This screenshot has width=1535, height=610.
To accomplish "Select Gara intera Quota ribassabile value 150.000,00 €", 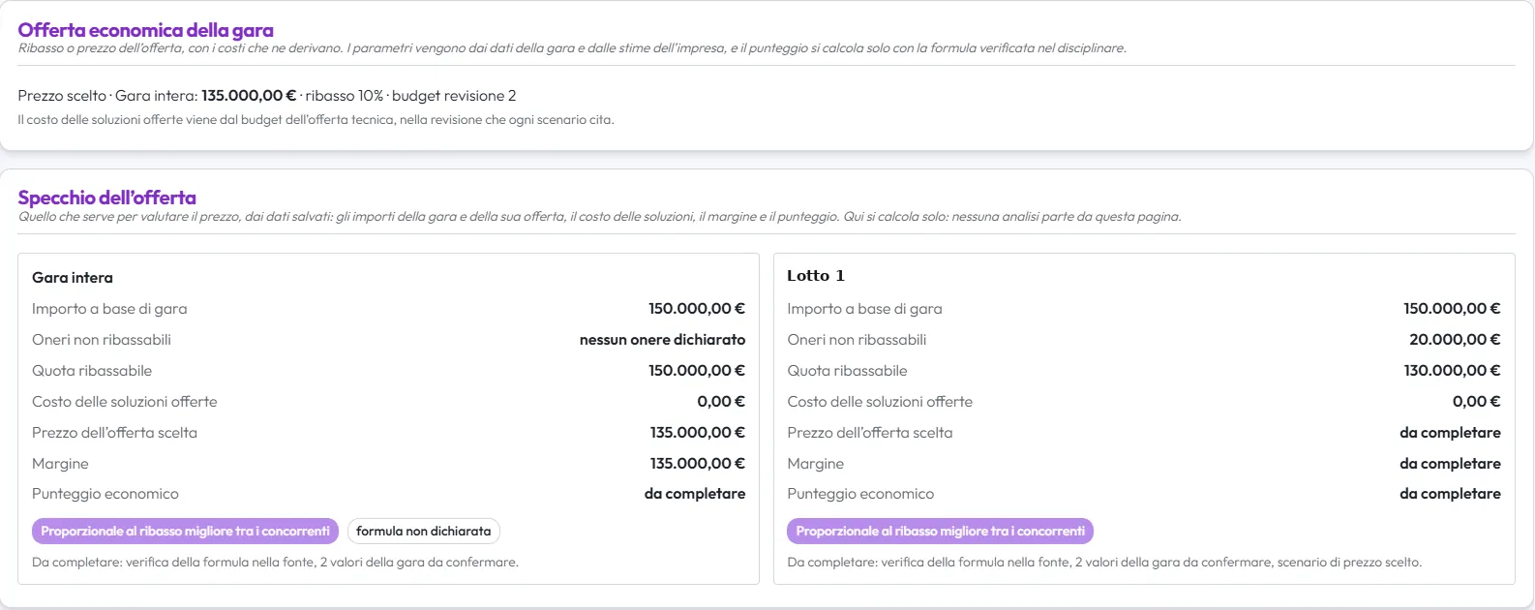I will click(x=697, y=371).
